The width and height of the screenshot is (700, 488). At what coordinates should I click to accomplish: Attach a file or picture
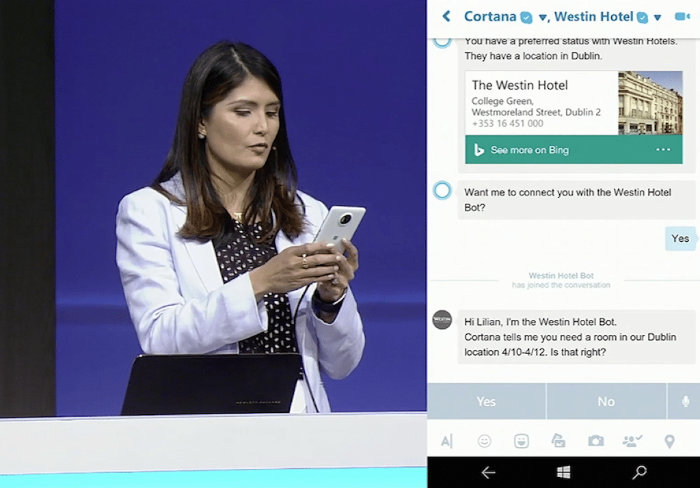(x=558, y=441)
